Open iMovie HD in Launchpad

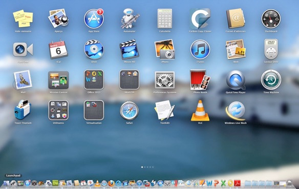point(130,49)
